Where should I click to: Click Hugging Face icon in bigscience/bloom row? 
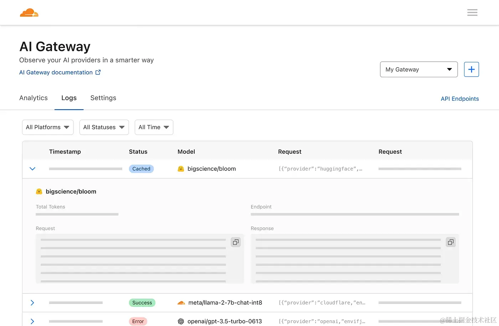[x=181, y=169]
